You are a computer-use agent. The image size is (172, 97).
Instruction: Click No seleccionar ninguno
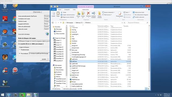(x=140, y=15)
